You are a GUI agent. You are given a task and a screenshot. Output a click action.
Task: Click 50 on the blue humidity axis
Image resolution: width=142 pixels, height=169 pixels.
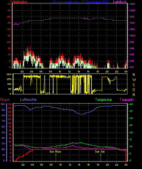(x=3, y=132)
